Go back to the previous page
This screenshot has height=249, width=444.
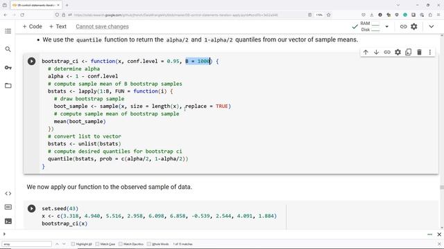(x=6, y=15)
